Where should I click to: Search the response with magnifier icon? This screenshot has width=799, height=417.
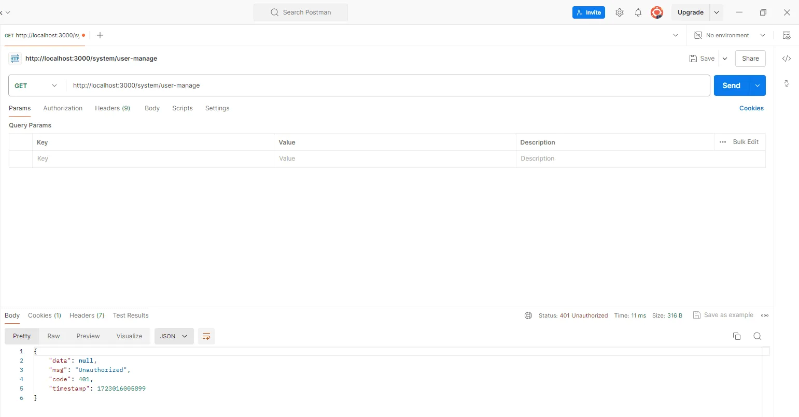758,336
